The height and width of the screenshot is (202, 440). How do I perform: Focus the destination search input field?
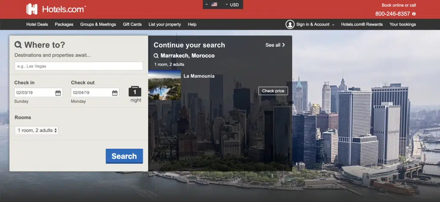(x=79, y=66)
